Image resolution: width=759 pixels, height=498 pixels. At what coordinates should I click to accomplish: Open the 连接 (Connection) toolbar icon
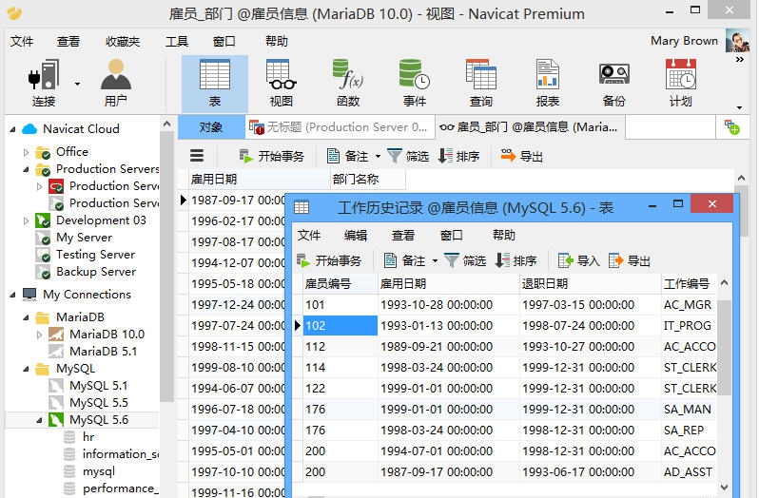pyautogui.click(x=44, y=84)
